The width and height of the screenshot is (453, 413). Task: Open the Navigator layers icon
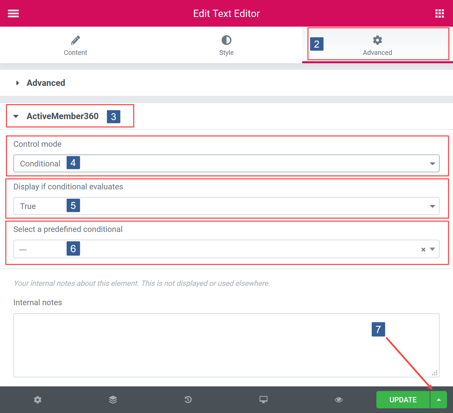(x=113, y=400)
